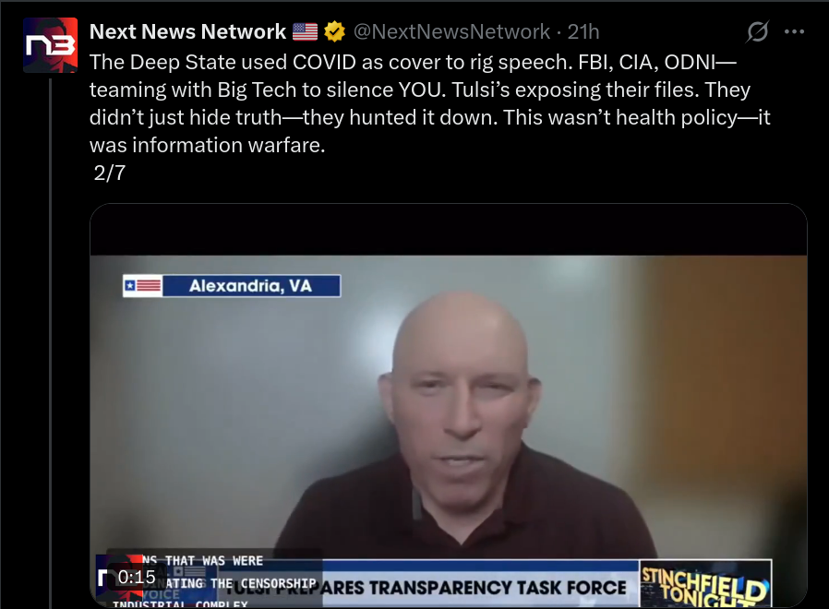Viewport: 829px width, 609px height.
Task: Play the embedded Stinchfield Tonight video
Action: 449,405
